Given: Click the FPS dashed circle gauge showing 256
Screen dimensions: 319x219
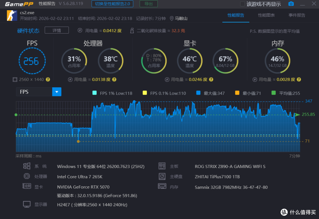Looking at the screenshot, I should click(x=32, y=61).
